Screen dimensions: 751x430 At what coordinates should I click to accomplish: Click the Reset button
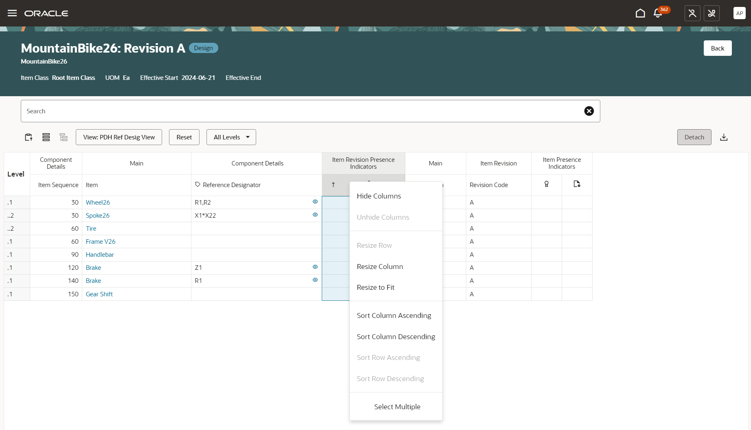[184, 137]
